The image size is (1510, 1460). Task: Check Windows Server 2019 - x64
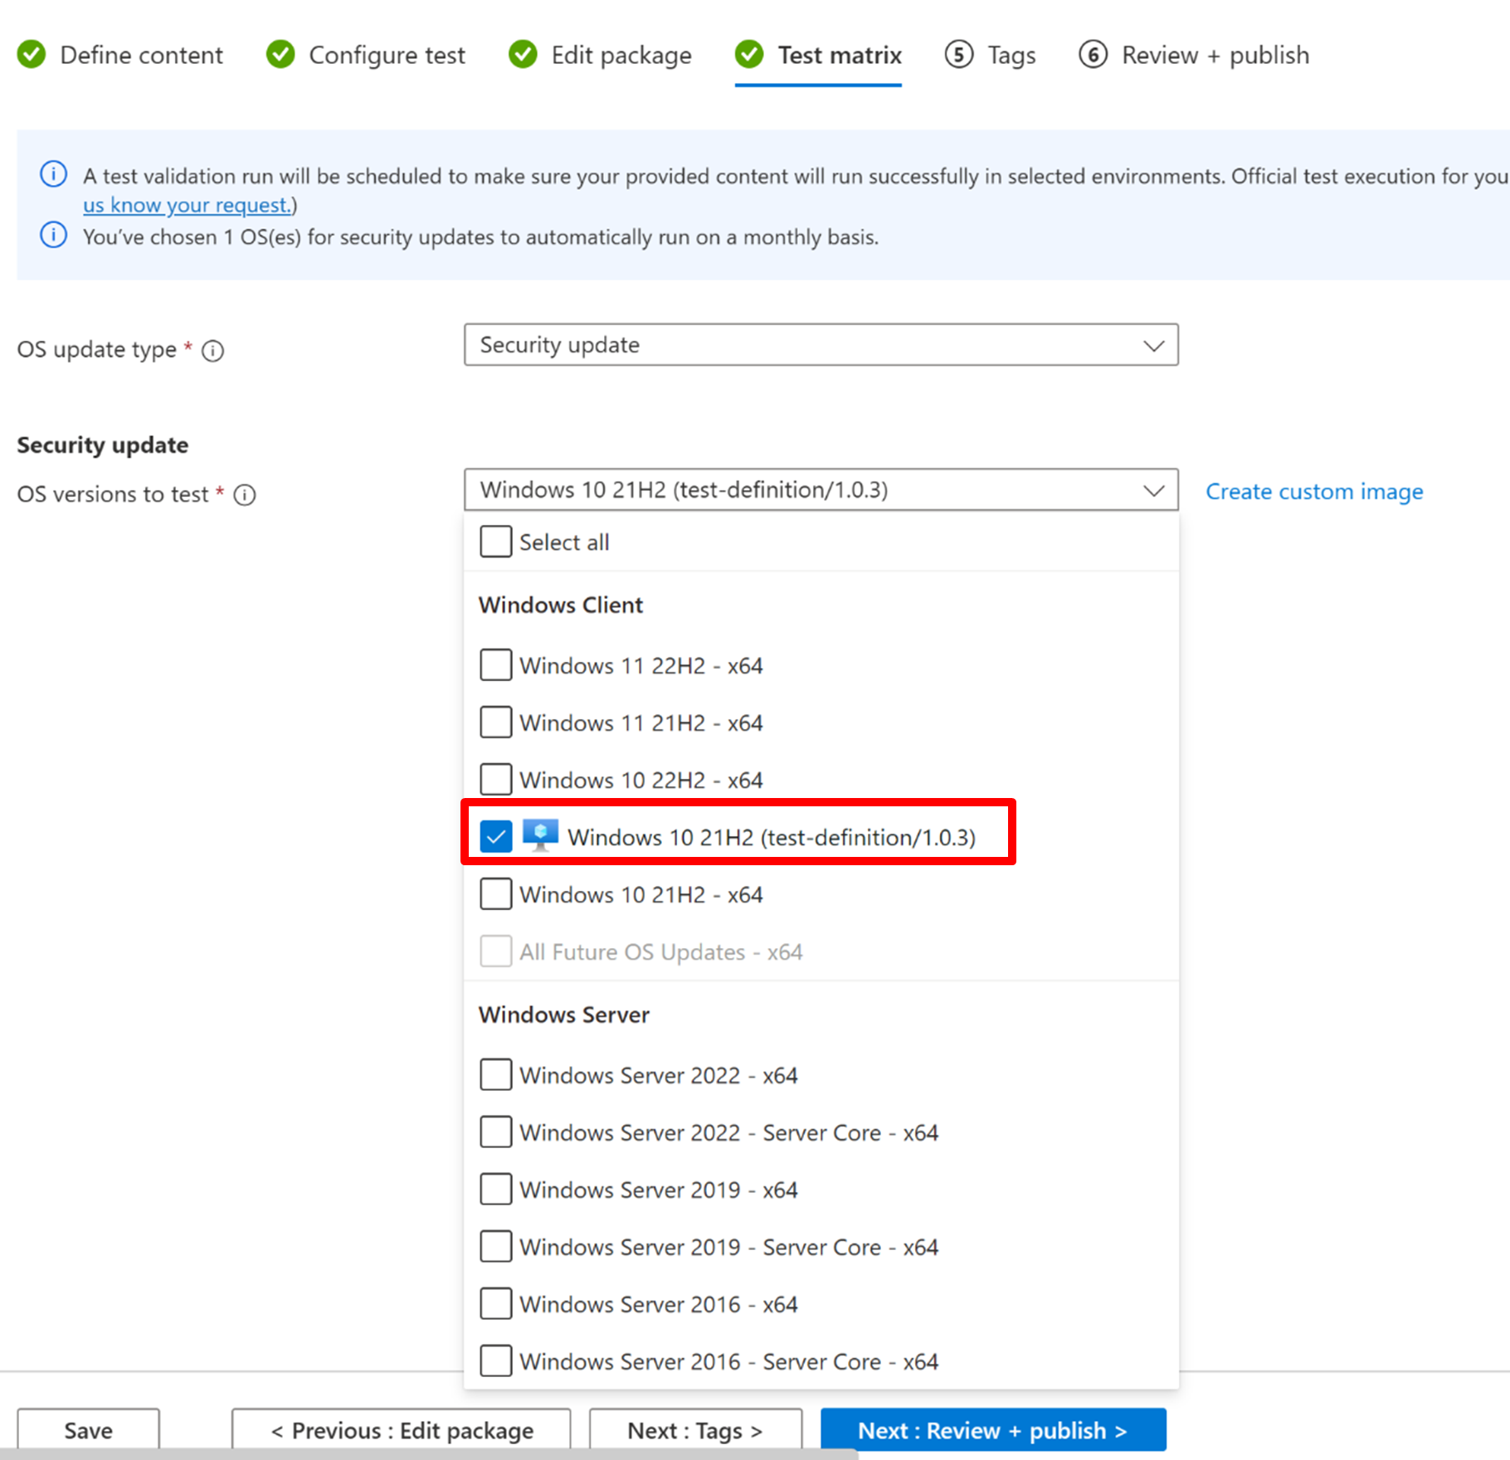[x=496, y=1190]
